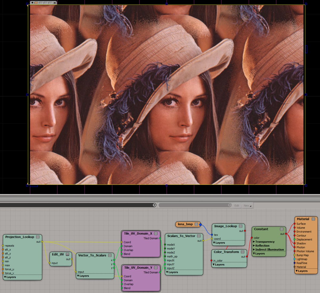Open the Constant node's header icon

pyautogui.click(x=282, y=229)
